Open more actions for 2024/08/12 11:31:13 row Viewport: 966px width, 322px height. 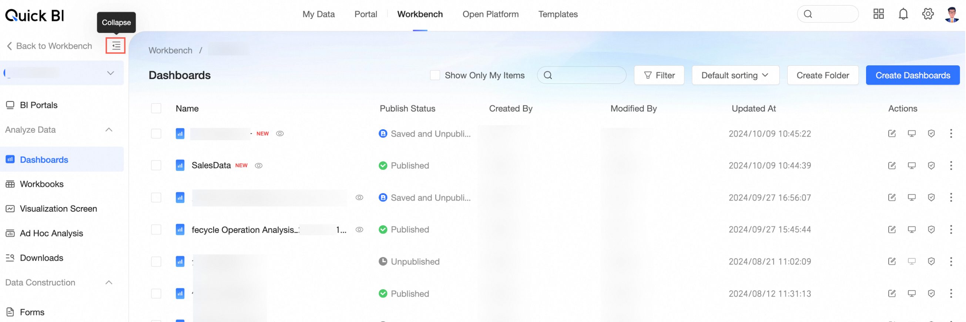(951, 294)
